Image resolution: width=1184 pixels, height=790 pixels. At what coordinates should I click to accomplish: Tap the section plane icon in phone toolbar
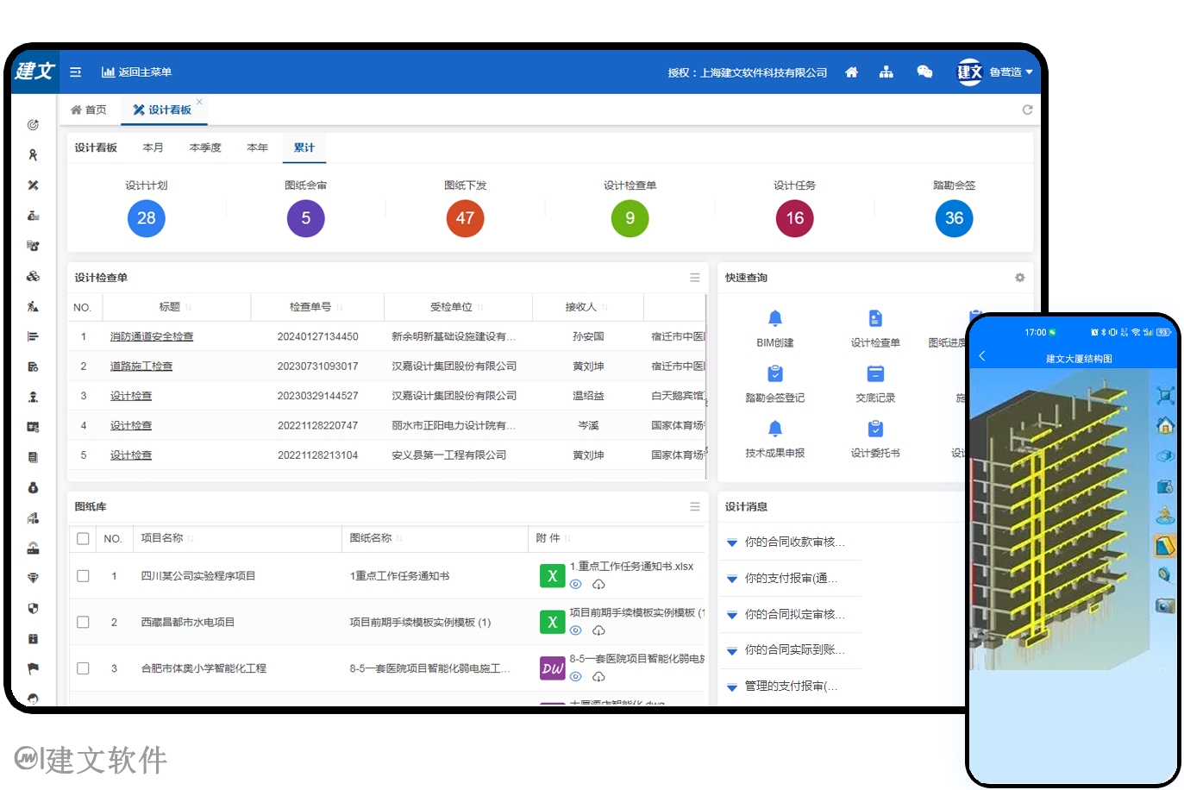point(1165,545)
